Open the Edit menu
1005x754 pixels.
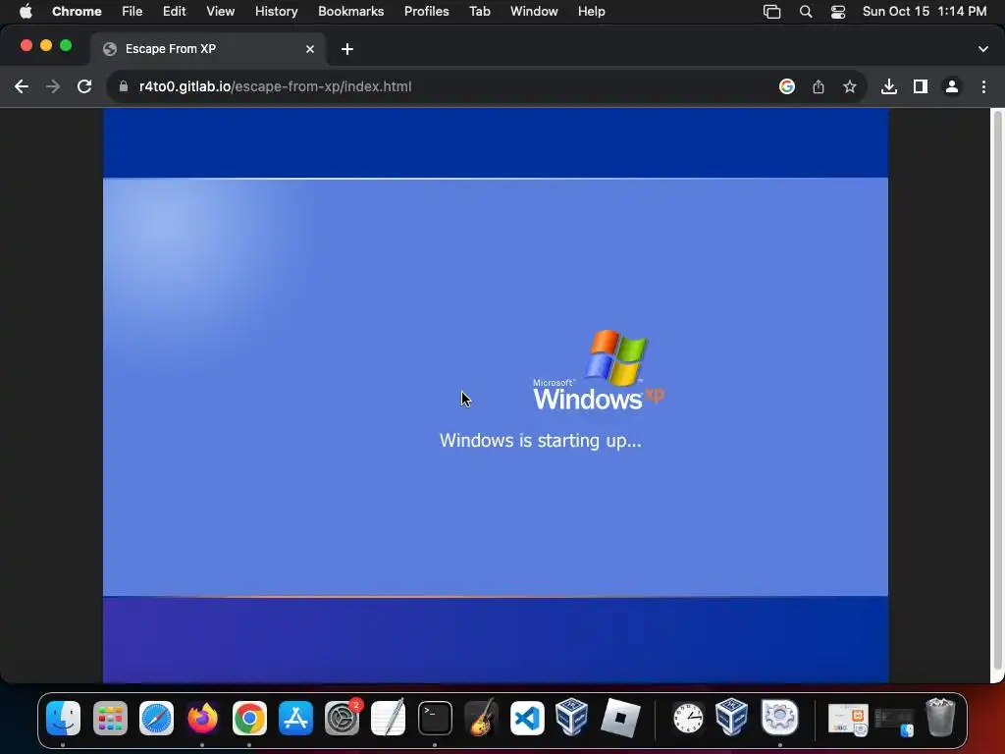(x=175, y=12)
